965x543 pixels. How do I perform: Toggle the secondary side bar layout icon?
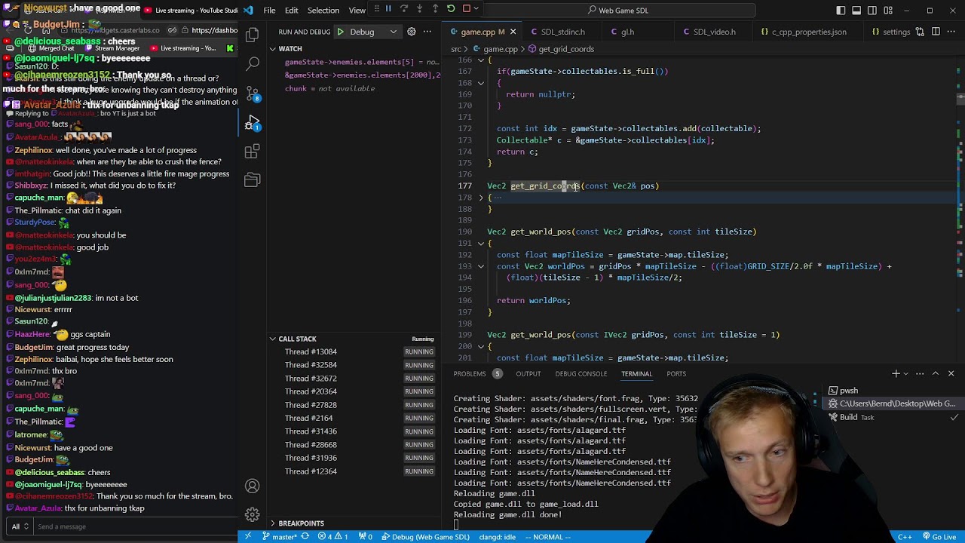[872, 10]
